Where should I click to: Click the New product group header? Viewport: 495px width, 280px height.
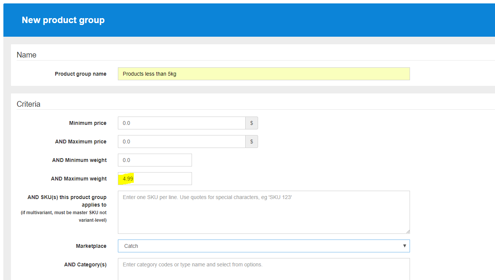point(63,20)
